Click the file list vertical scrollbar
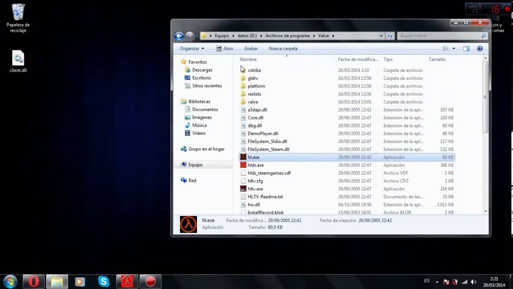Viewport: 513px width, 289px height. pos(485,96)
